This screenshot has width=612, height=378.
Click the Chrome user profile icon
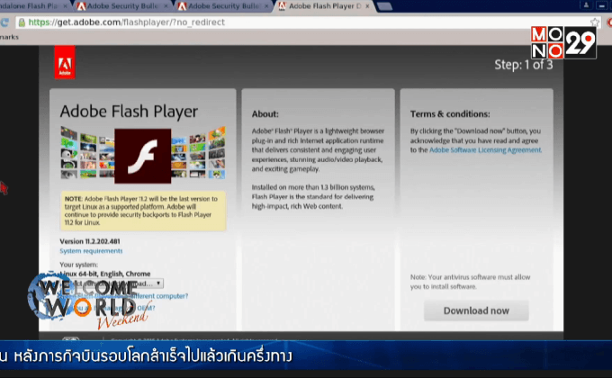coord(586,5)
